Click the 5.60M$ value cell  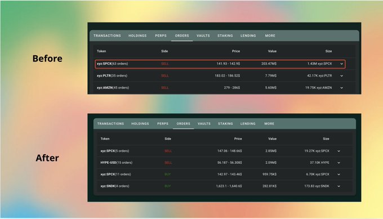[x=271, y=88]
